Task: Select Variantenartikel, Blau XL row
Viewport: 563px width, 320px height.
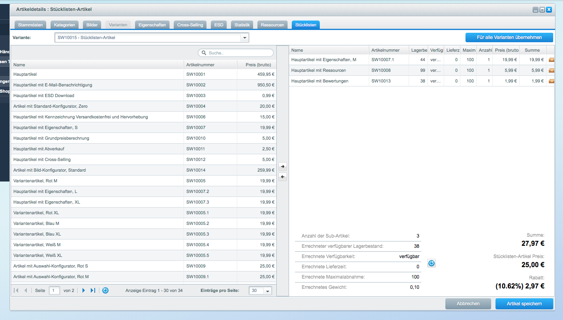Action: coord(144,234)
